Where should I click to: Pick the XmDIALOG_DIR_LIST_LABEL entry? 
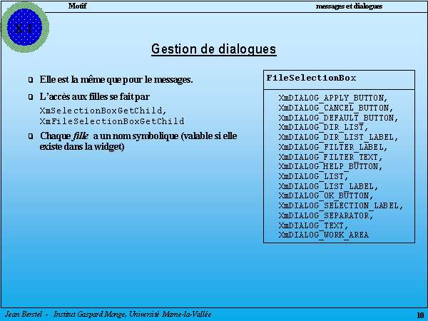pyautogui.click(x=338, y=137)
